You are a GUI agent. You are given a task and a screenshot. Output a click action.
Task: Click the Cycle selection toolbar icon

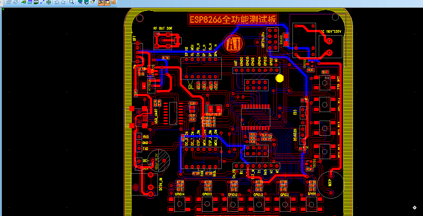[15, 2]
